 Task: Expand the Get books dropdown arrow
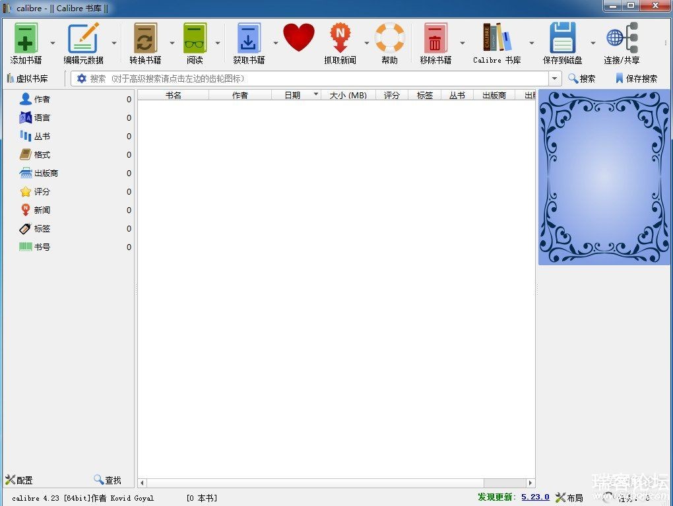pos(276,43)
